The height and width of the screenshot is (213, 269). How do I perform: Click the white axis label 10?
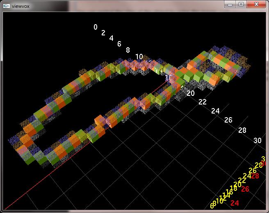pyautogui.click(x=139, y=56)
